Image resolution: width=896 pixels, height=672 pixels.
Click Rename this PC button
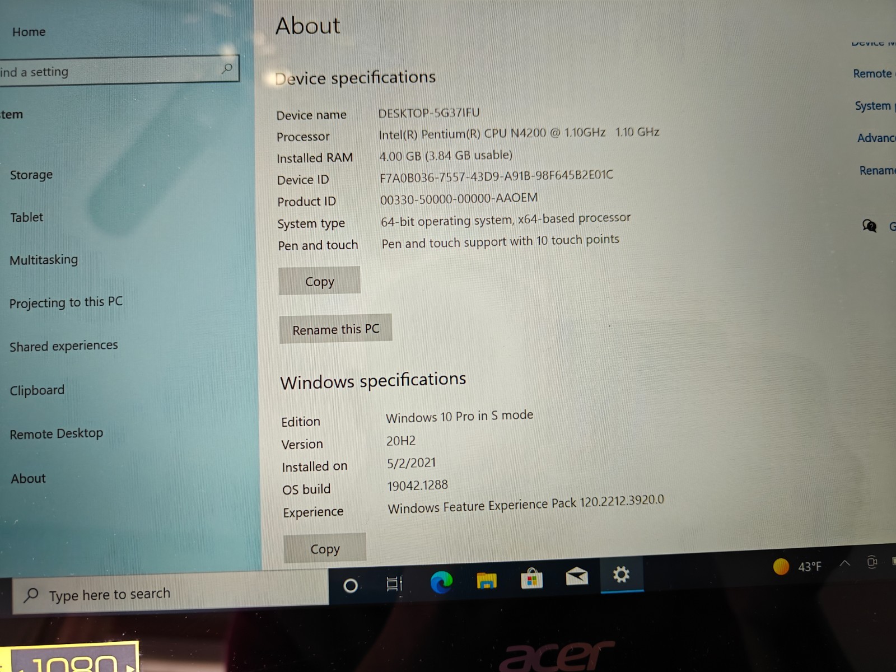(x=335, y=329)
